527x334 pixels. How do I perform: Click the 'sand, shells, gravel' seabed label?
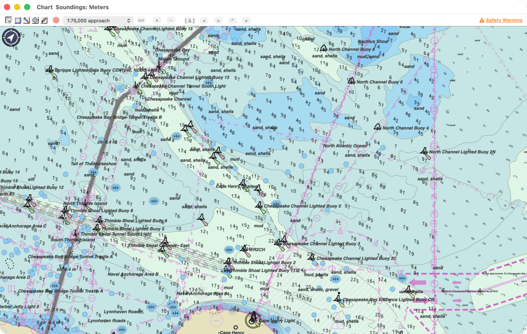[318, 289]
